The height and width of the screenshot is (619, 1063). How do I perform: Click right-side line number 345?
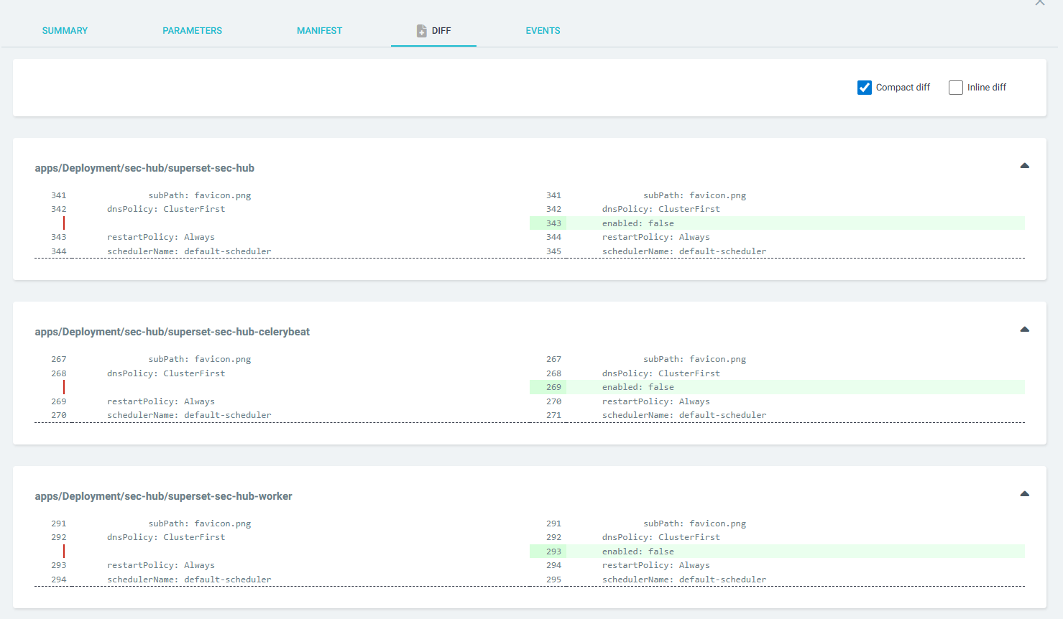553,251
